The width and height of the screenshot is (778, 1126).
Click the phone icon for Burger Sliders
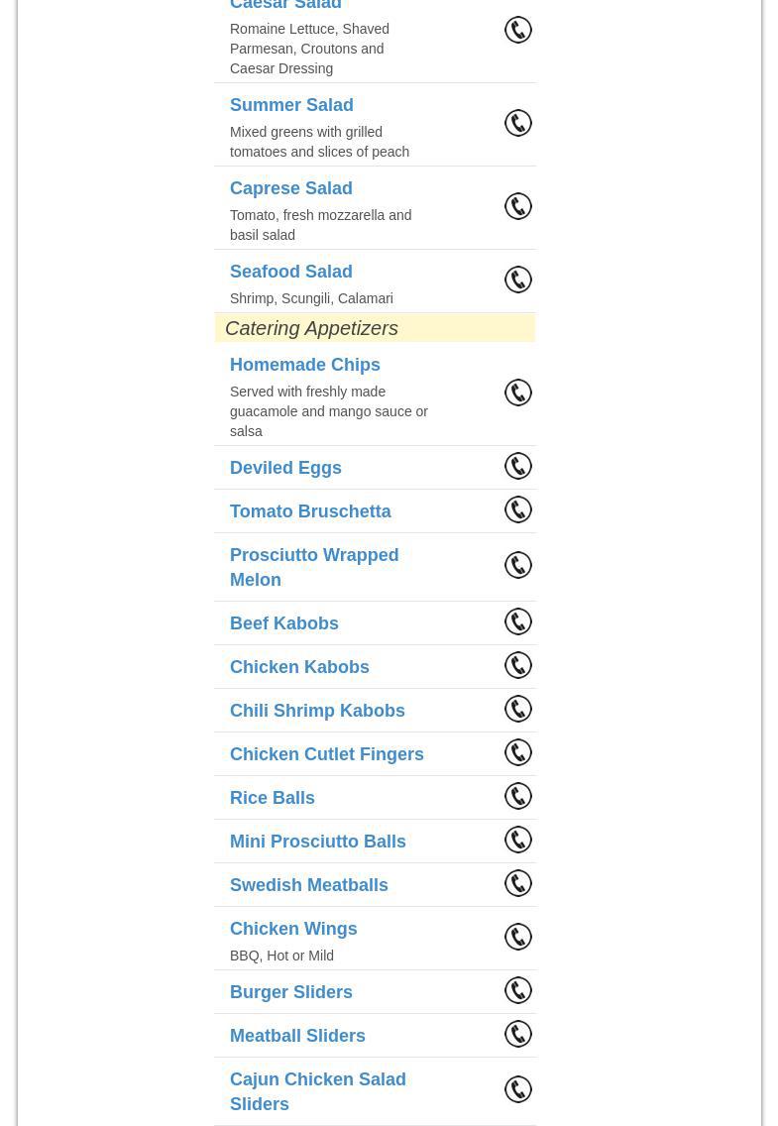click(518, 990)
